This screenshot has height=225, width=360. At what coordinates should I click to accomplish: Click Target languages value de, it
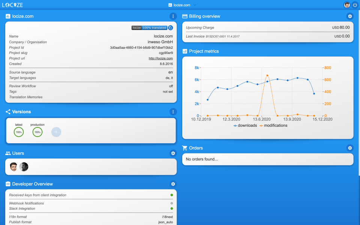(169, 78)
